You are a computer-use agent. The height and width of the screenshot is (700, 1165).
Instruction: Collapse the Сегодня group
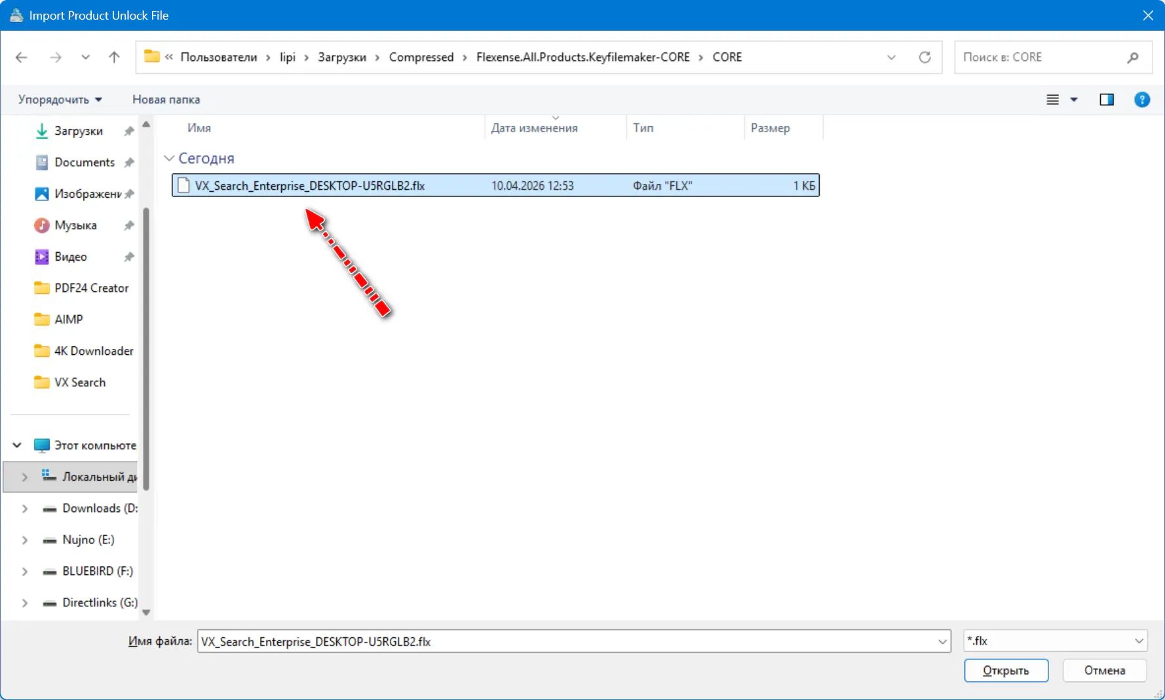tap(169, 158)
